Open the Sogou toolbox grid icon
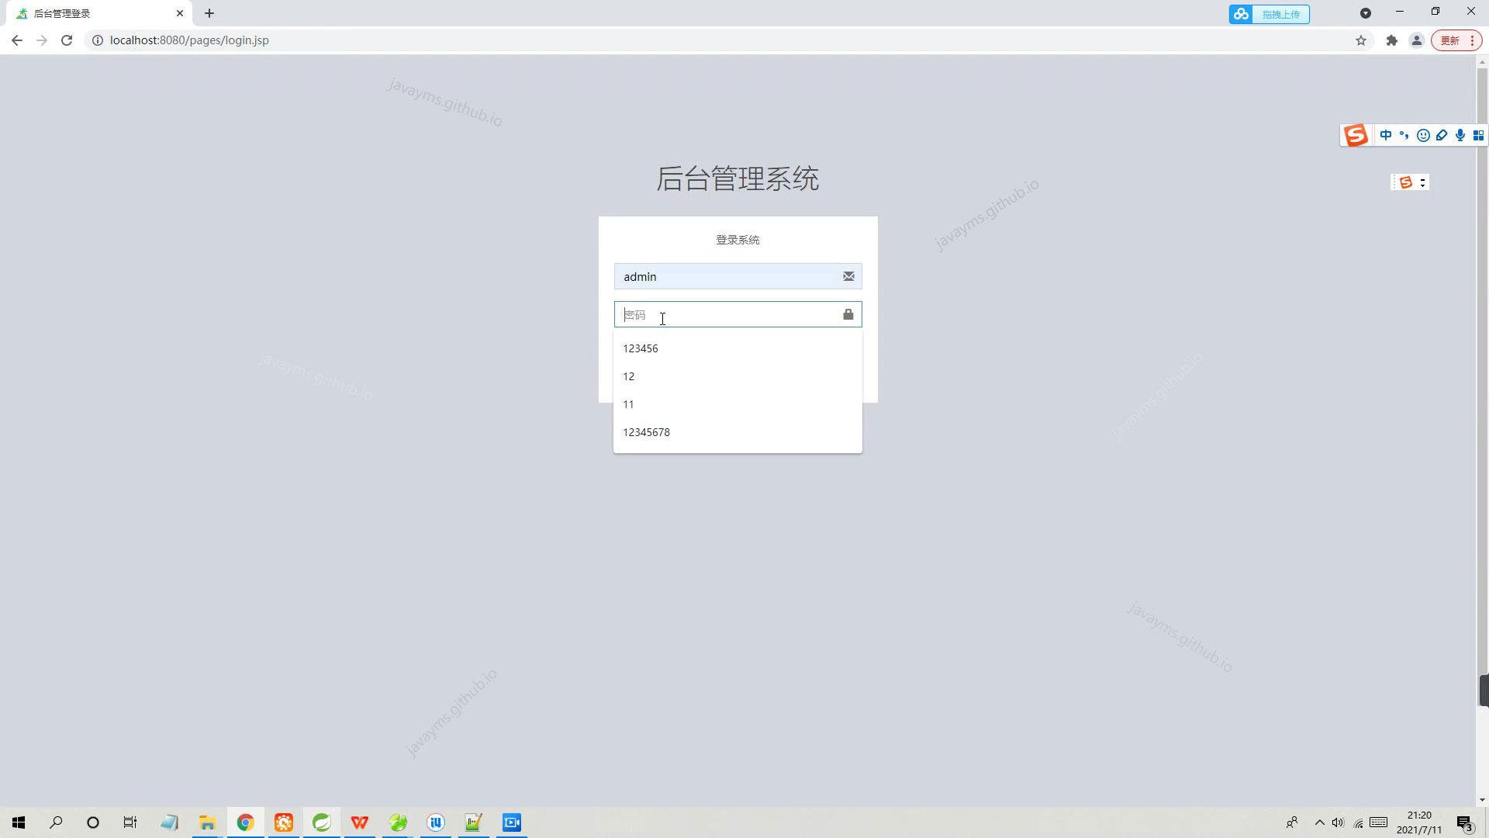 pos(1480,135)
